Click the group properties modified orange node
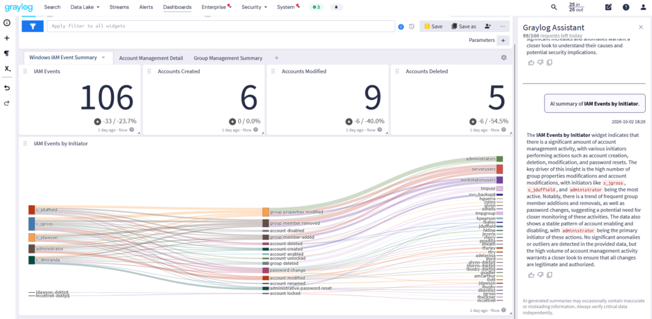 pyautogui.click(x=266, y=212)
